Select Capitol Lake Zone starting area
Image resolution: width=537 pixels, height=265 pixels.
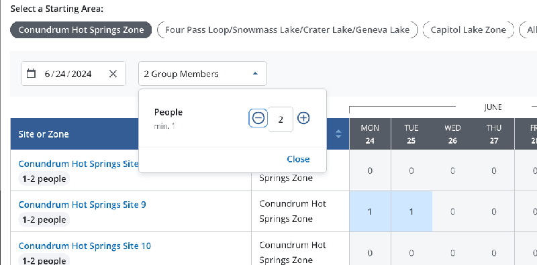click(468, 30)
